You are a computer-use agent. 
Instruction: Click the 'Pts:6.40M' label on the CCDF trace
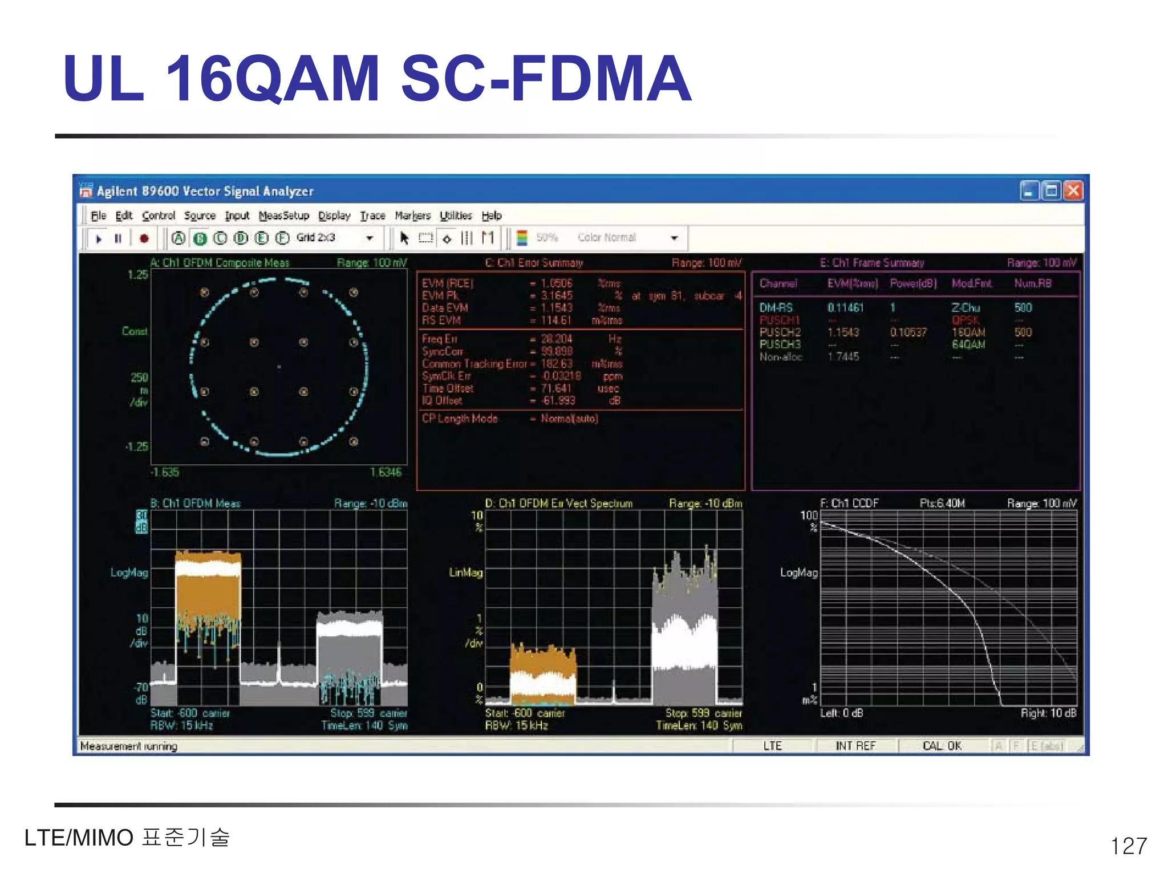pyautogui.click(x=942, y=504)
